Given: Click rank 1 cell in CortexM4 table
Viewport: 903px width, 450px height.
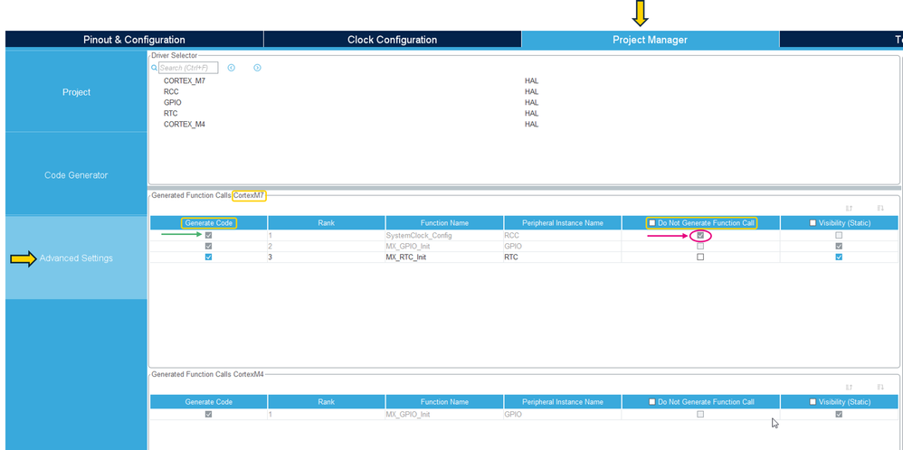Looking at the screenshot, I should (327, 415).
